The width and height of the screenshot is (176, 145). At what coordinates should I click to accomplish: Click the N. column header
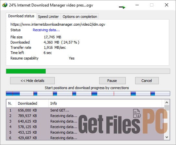pos(11,103)
